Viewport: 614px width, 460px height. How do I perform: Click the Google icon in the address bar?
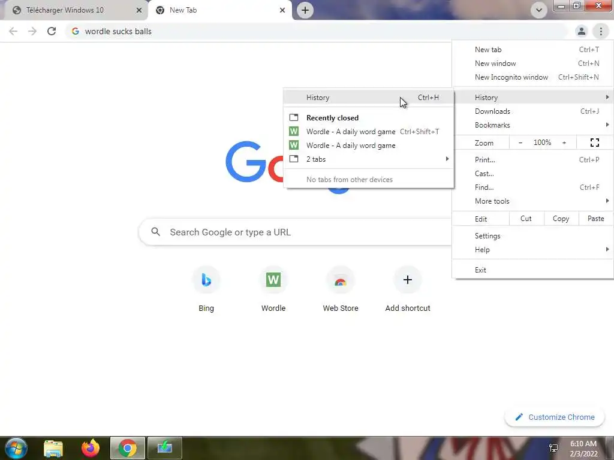click(76, 31)
